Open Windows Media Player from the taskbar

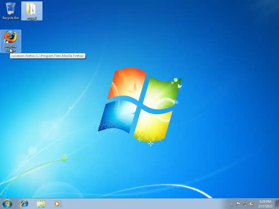(x=58, y=204)
